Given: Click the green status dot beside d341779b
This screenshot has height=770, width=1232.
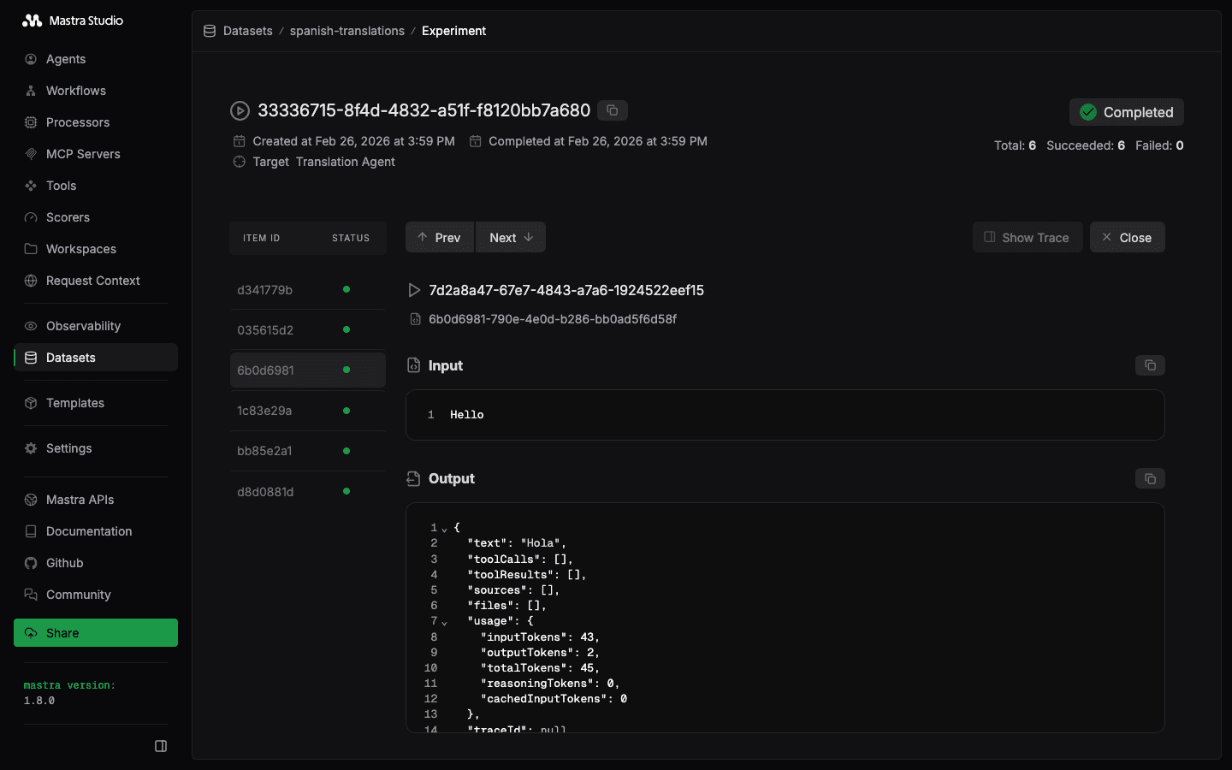Looking at the screenshot, I should [346, 289].
